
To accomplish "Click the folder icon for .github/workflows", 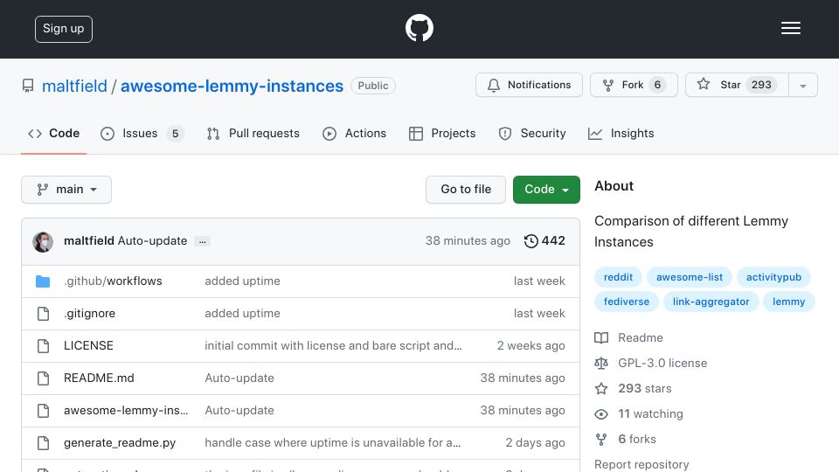I will coord(43,281).
